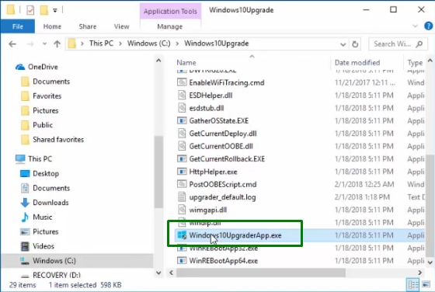The height and width of the screenshot is (292, 435).
Task: Click the Back navigation arrow
Action: 12,43
